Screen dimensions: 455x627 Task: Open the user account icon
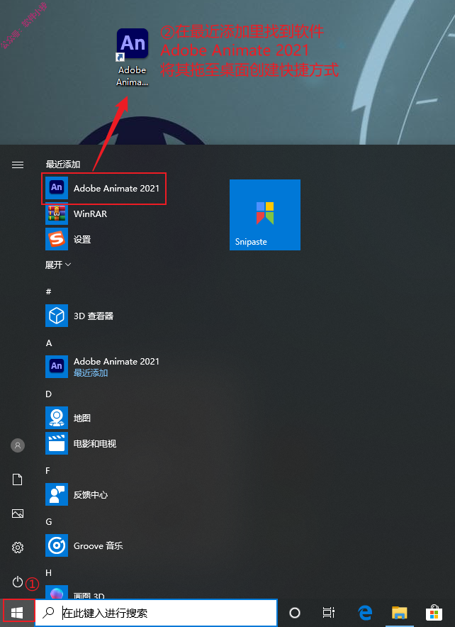click(18, 445)
